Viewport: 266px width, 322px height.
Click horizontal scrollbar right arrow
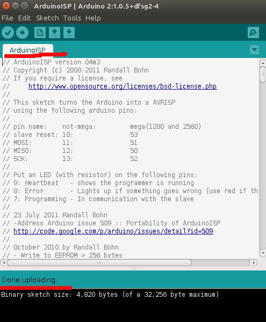click(254, 262)
